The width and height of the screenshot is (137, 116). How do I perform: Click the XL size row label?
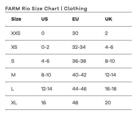[x=14, y=103]
